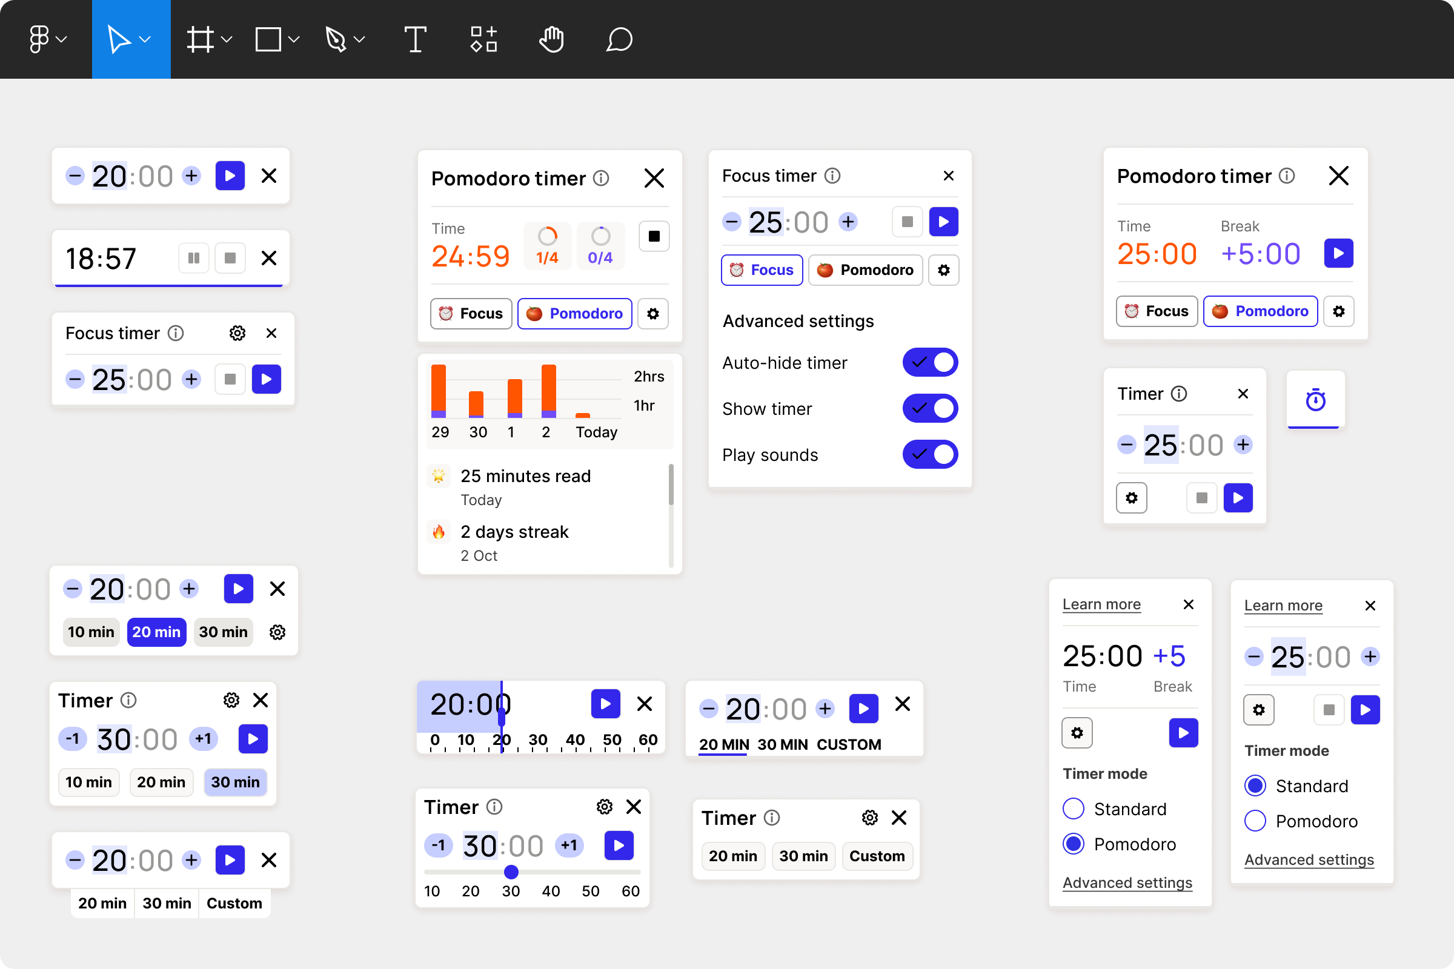The image size is (1454, 969).
Task: Expand the Rectangle shape tool dropdown arrow
Action: click(x=294, y=39)
